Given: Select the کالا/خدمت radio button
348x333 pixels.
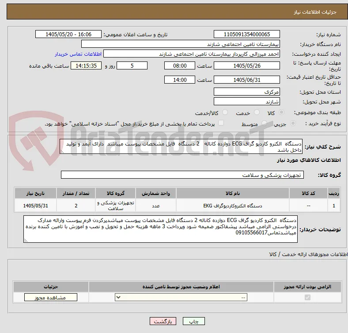Looking at the screenshot, I should pyautogui.click(x=225, y=112).
